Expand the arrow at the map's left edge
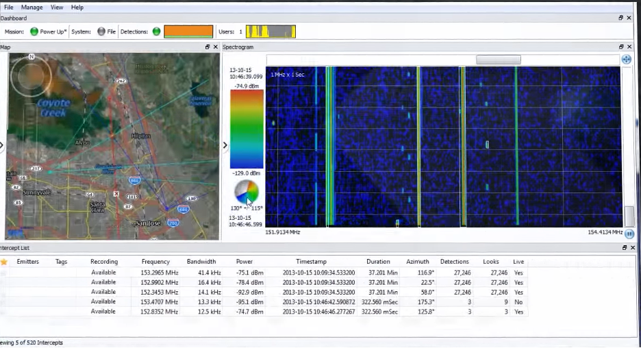The width and height of the screenshot is (641, 348). [x=2, y=145]
